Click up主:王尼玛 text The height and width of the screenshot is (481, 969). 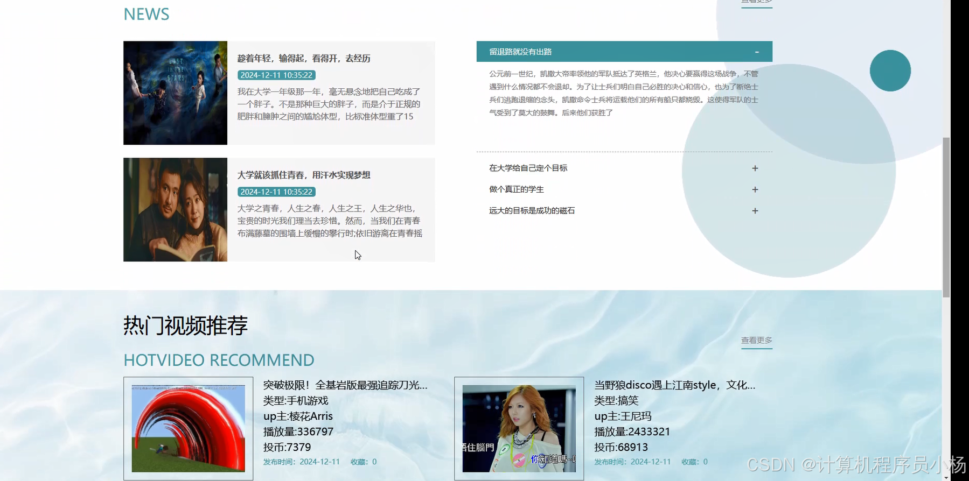click(x=623, y=416)
